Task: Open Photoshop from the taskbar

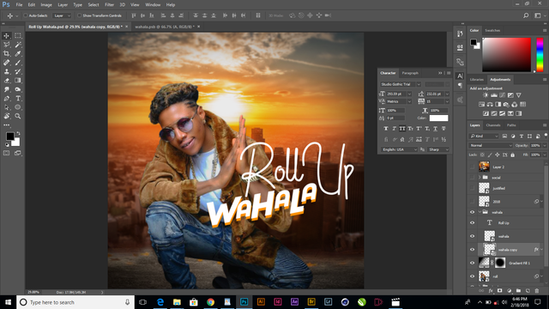Action: [244, 302]
